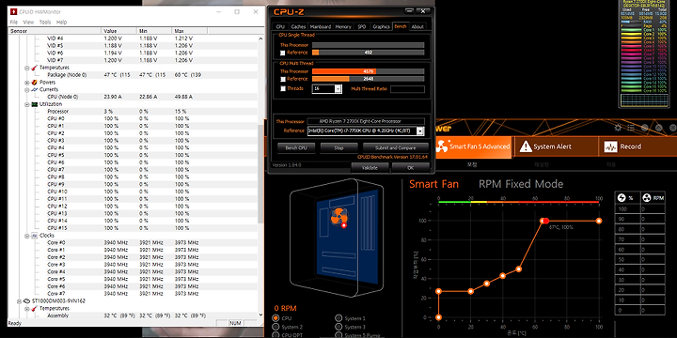Switch to the Memory tab in CPU-Z

[x=343, y=26]
